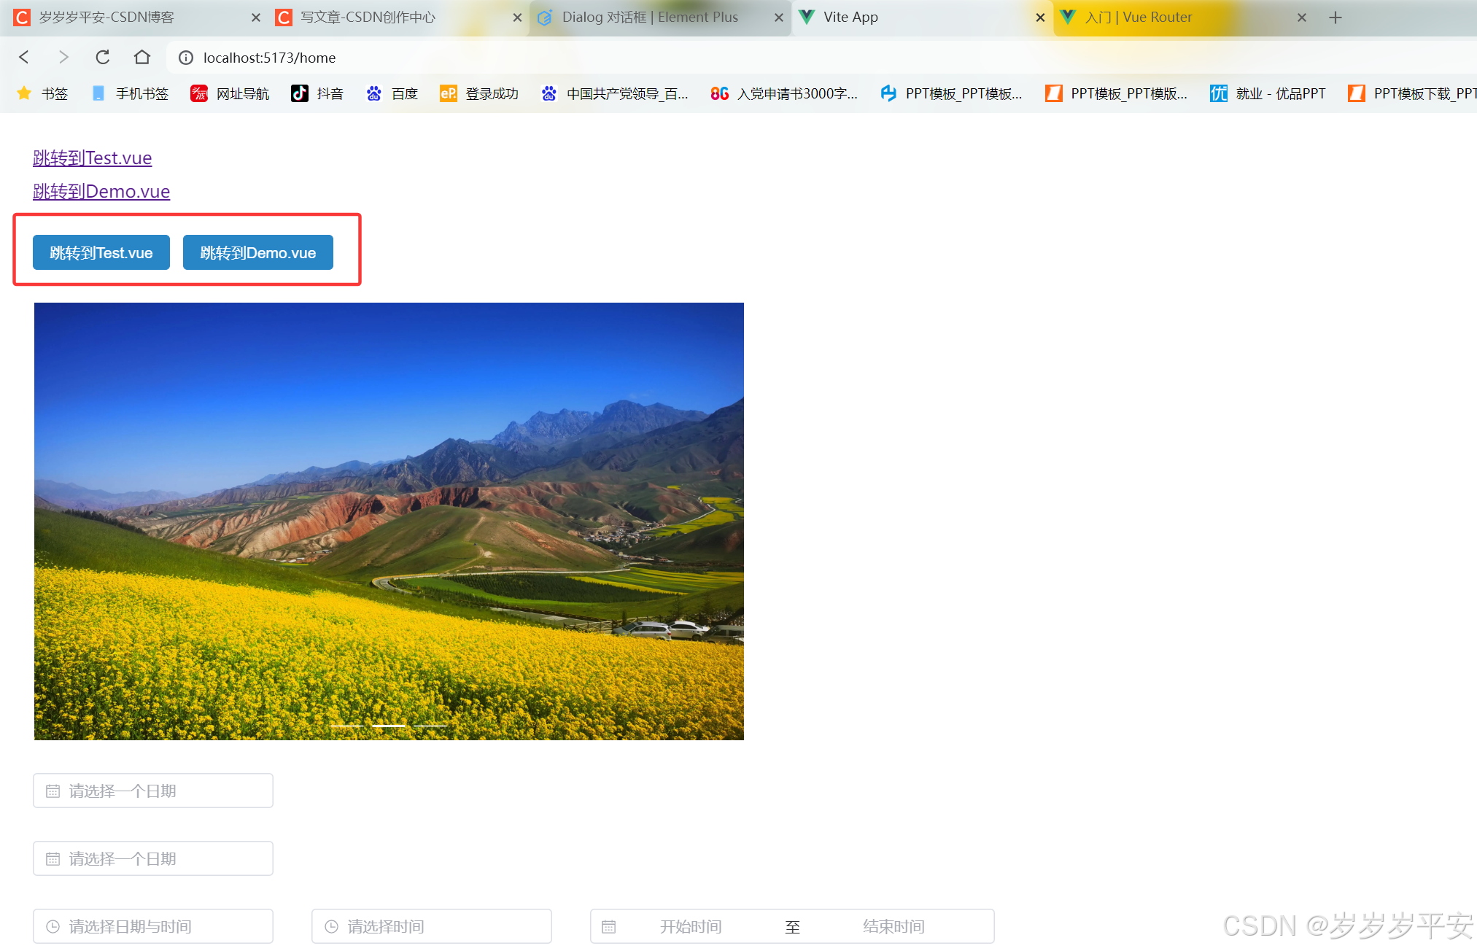
Task: Switch to Dialog Element Plus tab
Action: click(x=649, y=18)
